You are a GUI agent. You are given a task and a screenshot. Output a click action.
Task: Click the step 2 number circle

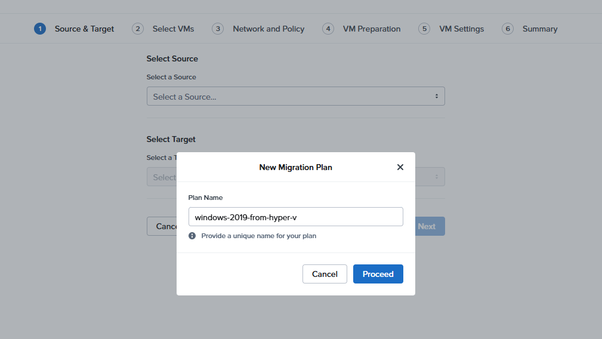point(138,29)
